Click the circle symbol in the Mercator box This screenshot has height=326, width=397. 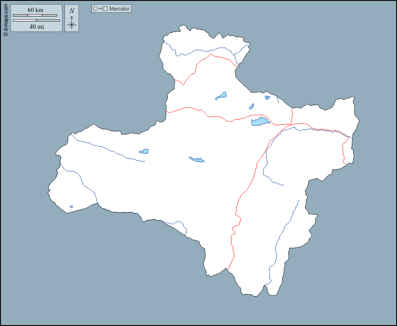click(95, 9)
